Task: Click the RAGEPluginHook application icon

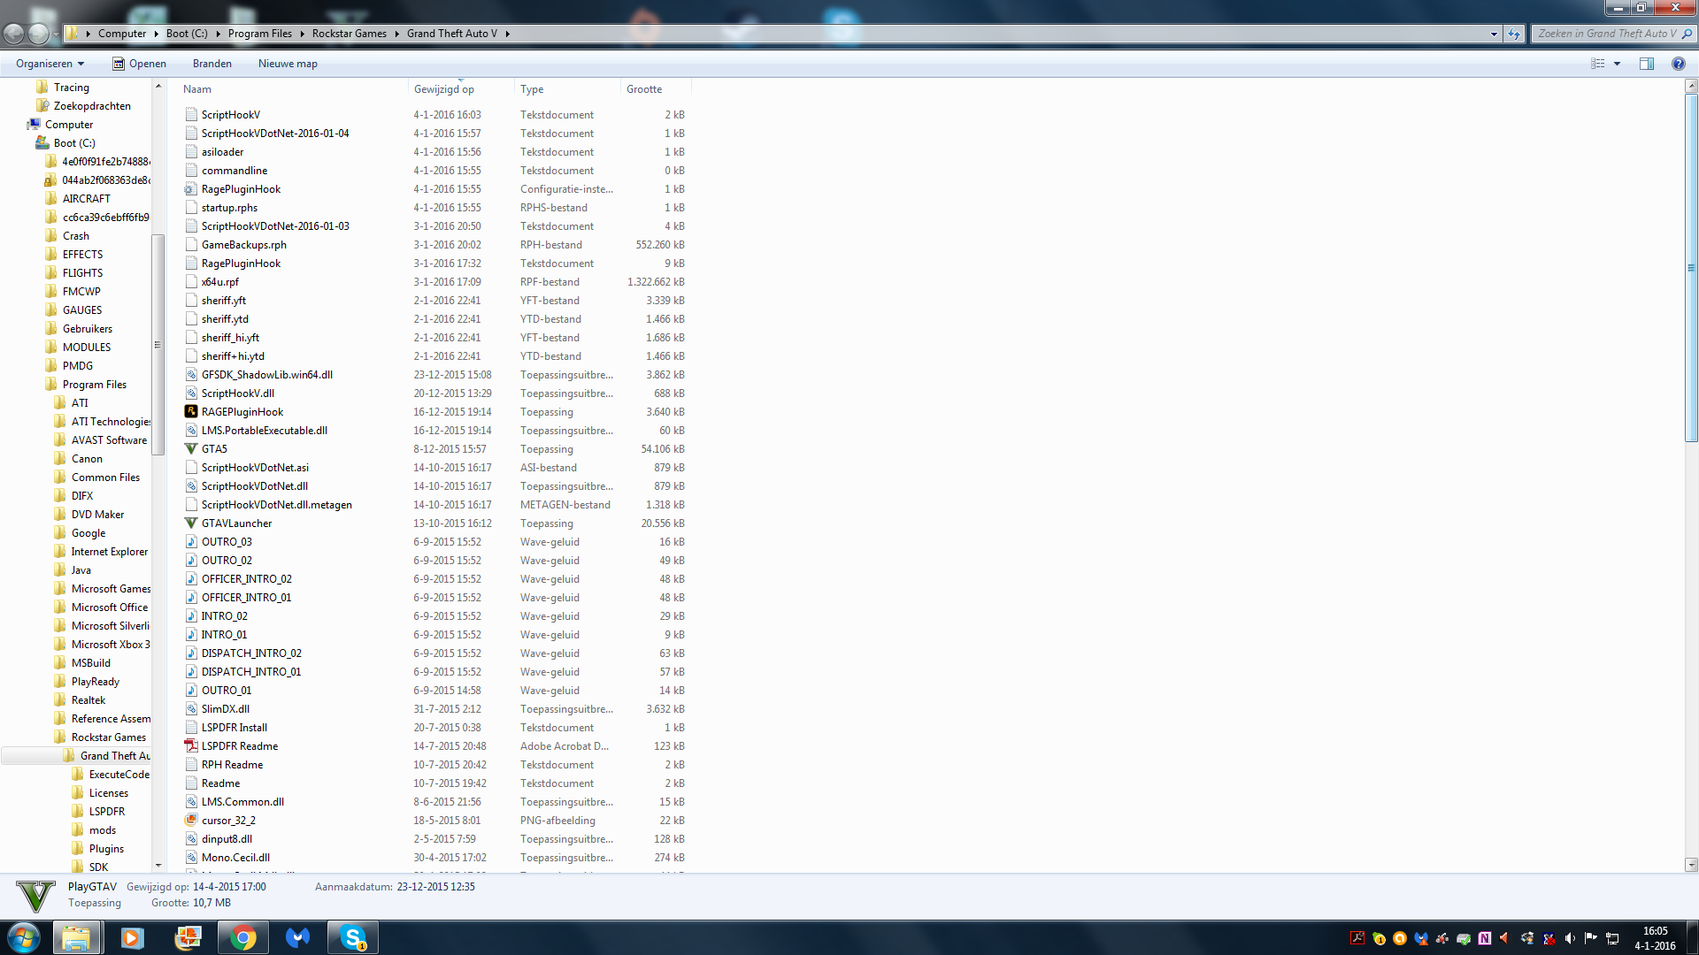Action: 190,411
